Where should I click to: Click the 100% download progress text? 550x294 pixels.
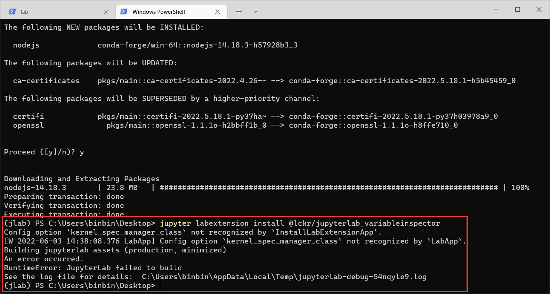click(520, 188)
